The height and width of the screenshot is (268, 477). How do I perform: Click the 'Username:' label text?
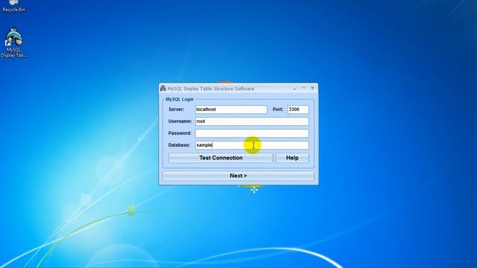click(180, 121)
